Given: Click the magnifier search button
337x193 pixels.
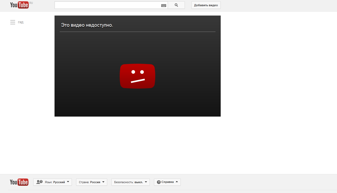Looking at the screenshot, I should click(176, 5).
